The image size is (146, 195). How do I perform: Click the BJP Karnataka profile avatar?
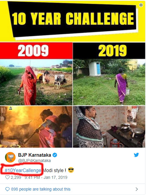tap(10, 157)
